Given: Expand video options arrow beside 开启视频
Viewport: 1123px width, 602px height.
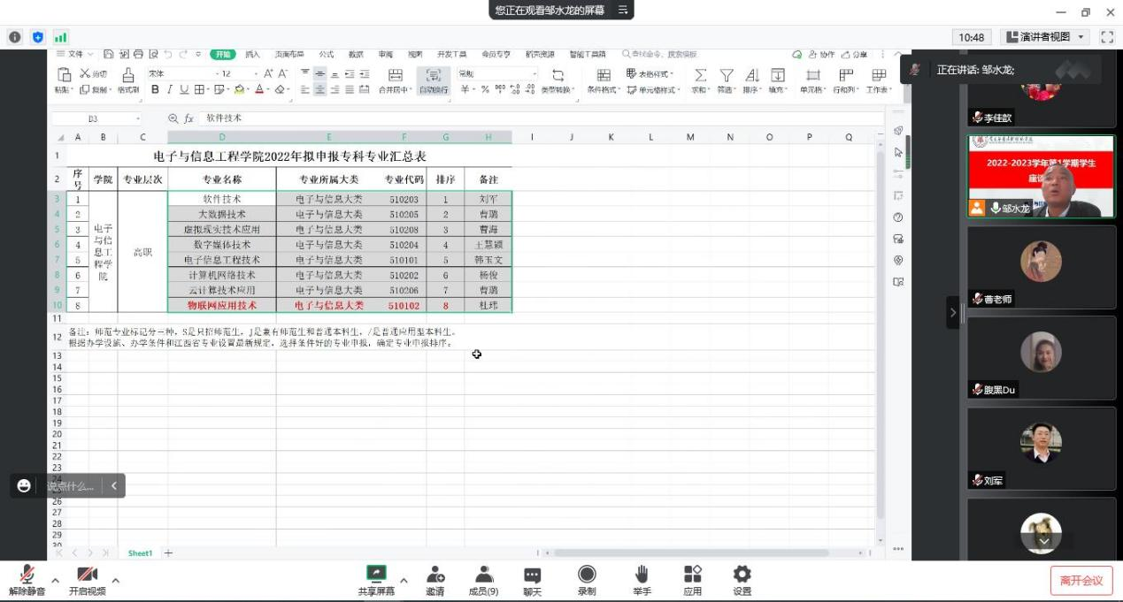Looking at the screenshot, I should [x=115, y=581].
